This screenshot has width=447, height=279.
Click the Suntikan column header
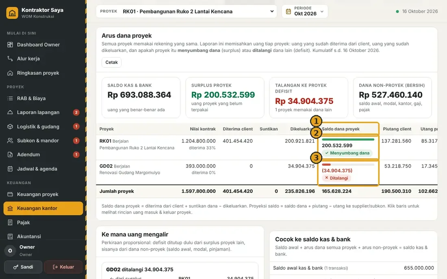pyautogui.click(x=269, y=129)
